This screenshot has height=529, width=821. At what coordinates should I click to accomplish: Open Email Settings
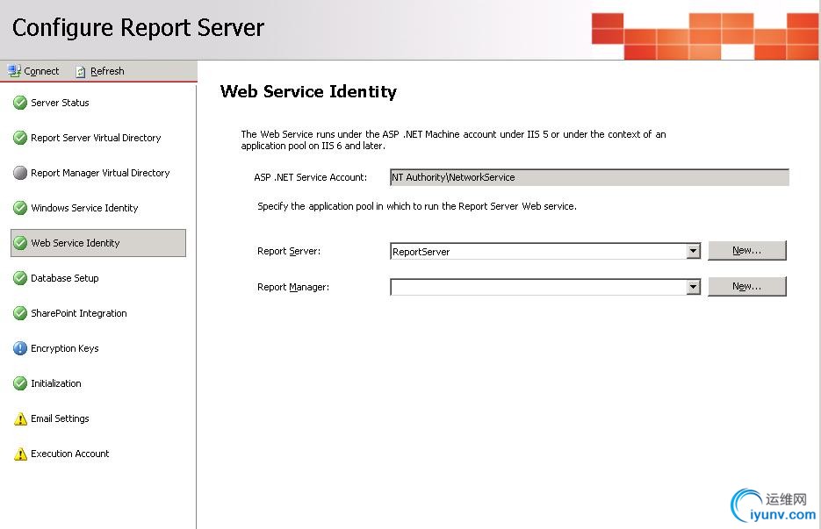click(60, 418)
